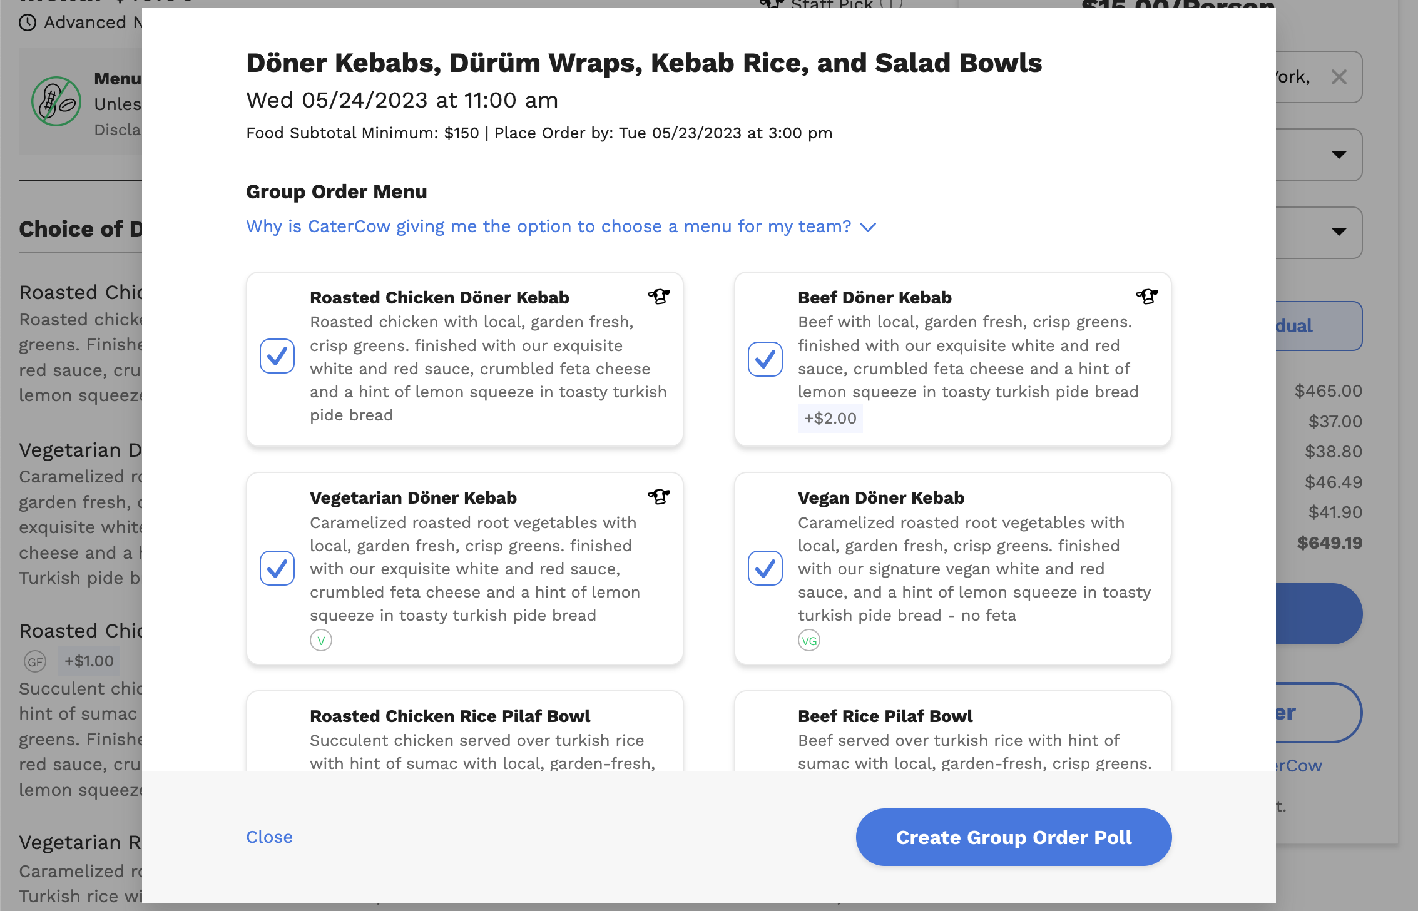This screenshot has width=1418, height=911.
Task: Click cow icon on Beef Döner Kebab card
Action: 1147,296
